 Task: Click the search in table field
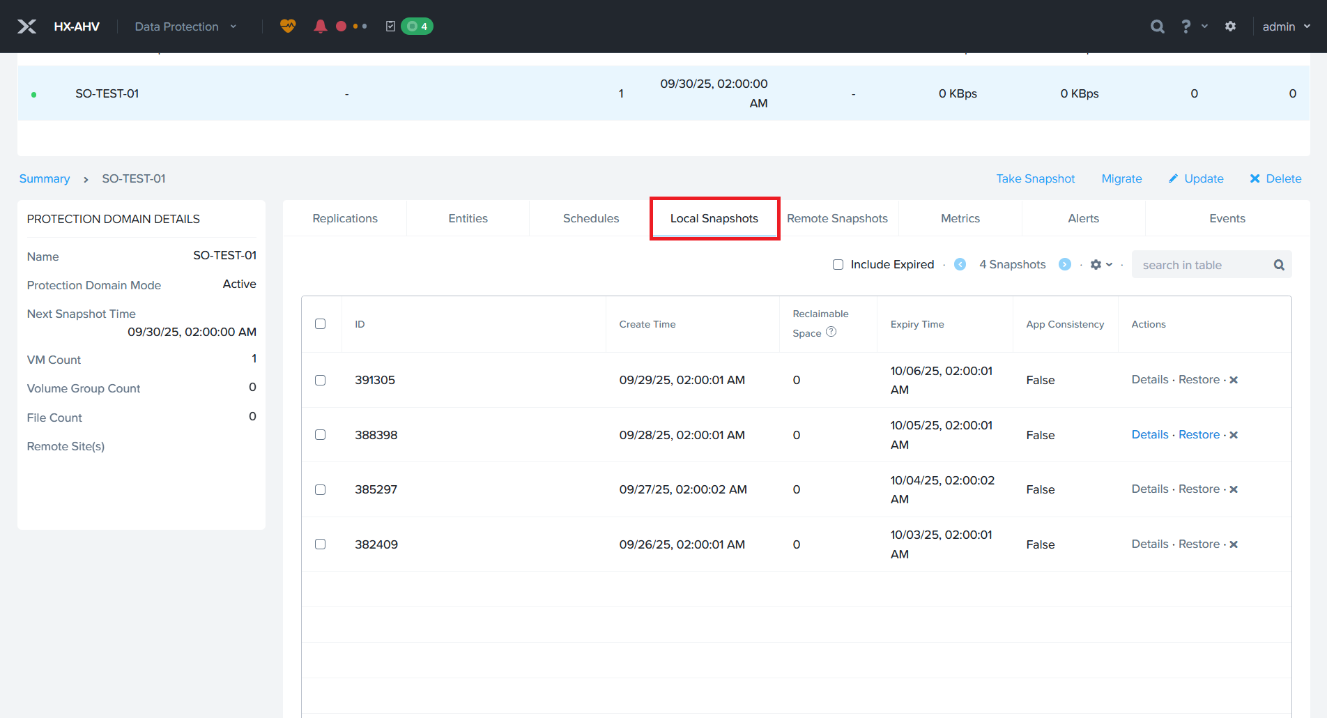tap(1202, 266)
